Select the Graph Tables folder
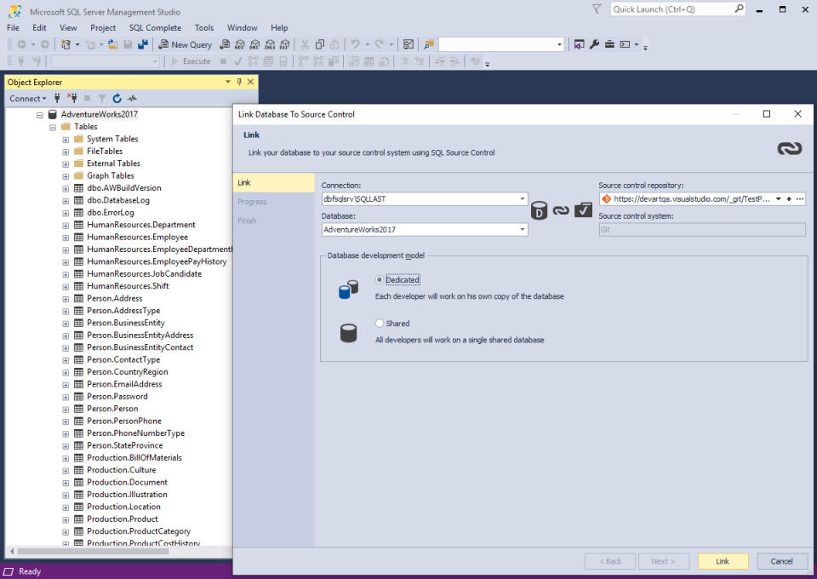 click(111, 175)
